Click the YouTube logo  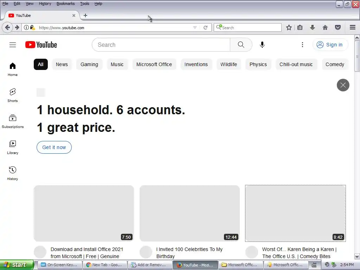pyautogui.click(x=41, y=45)
